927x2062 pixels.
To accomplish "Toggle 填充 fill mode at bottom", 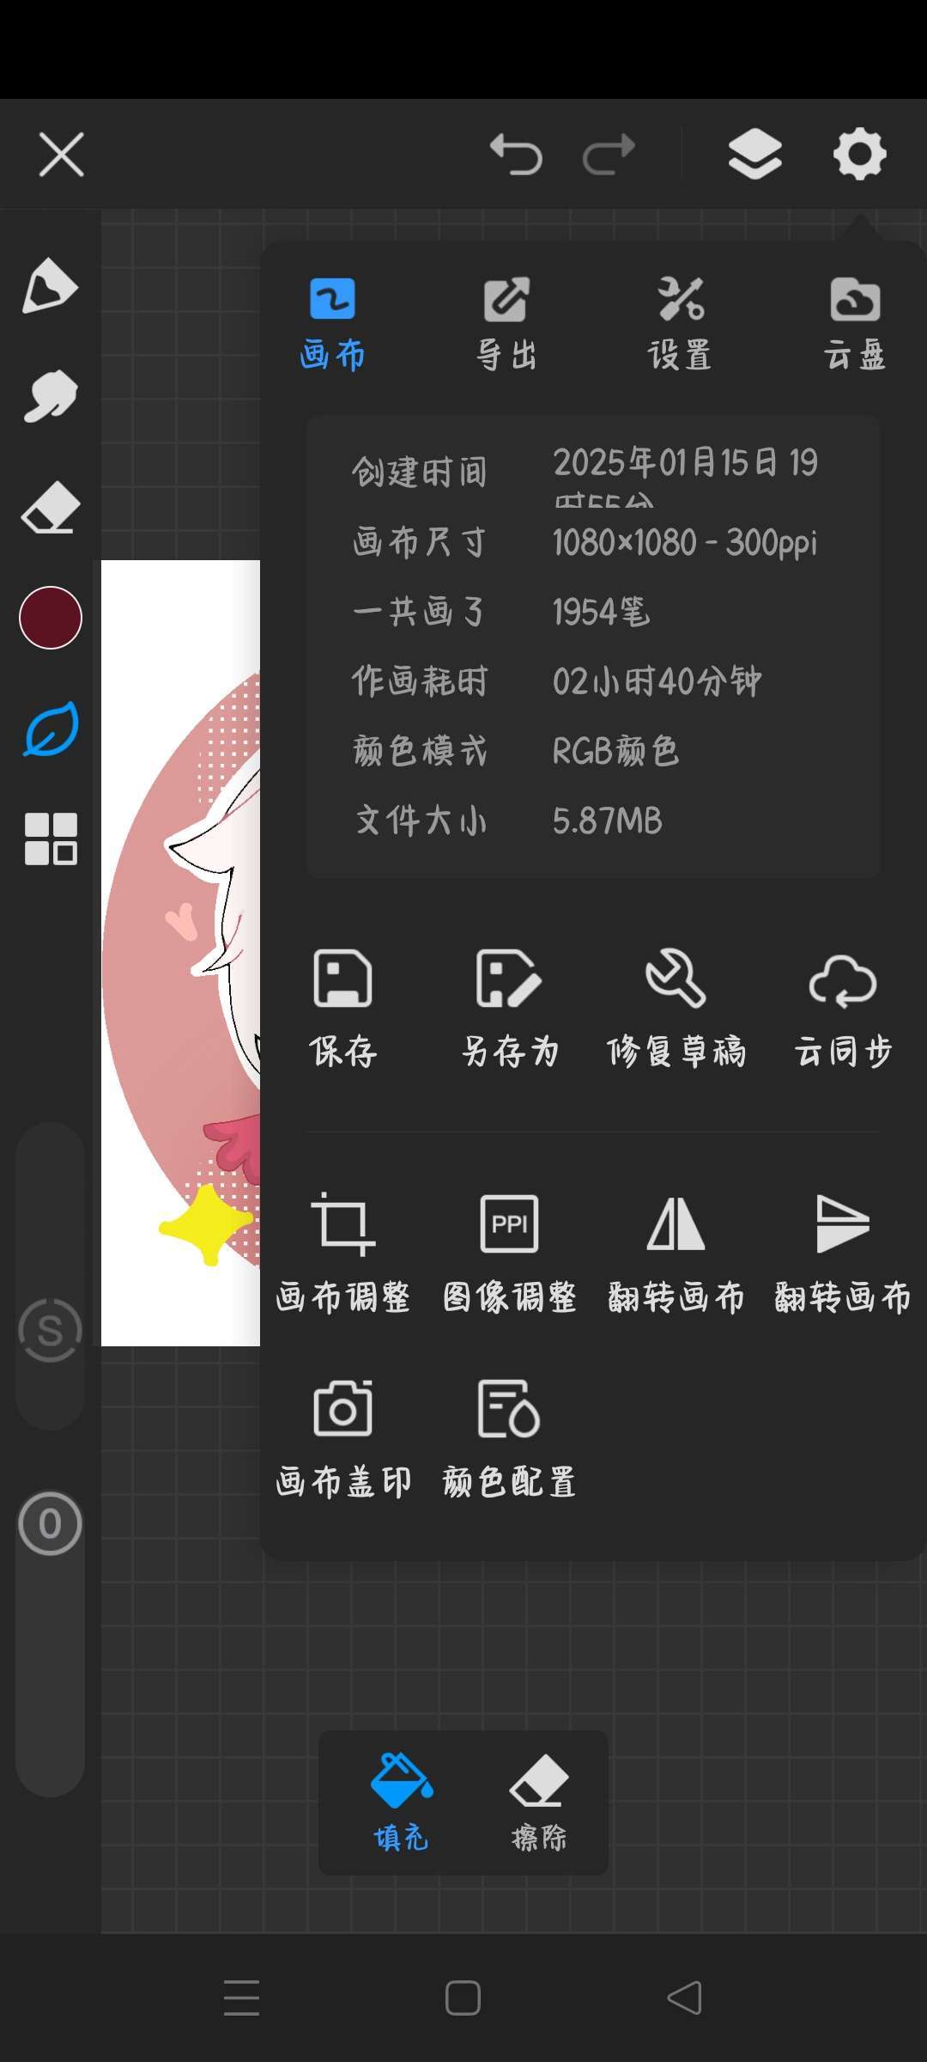I will pos(401,1803).
